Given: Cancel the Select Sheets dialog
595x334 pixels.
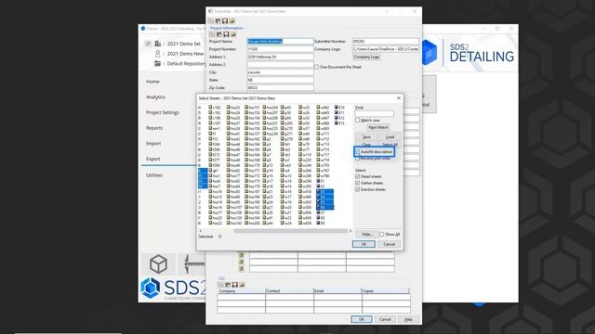Looking at the screenshot, I should 389,244.
